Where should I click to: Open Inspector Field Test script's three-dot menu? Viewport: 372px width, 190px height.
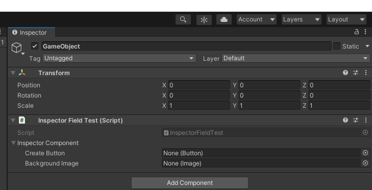(x=365, y=120)
